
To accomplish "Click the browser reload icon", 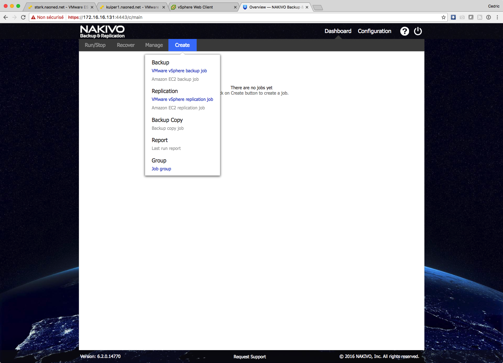I will (23, 17).
